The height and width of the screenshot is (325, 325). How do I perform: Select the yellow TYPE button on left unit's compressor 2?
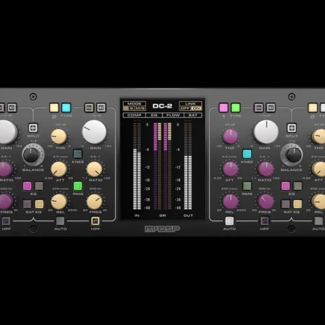[54, 108]
